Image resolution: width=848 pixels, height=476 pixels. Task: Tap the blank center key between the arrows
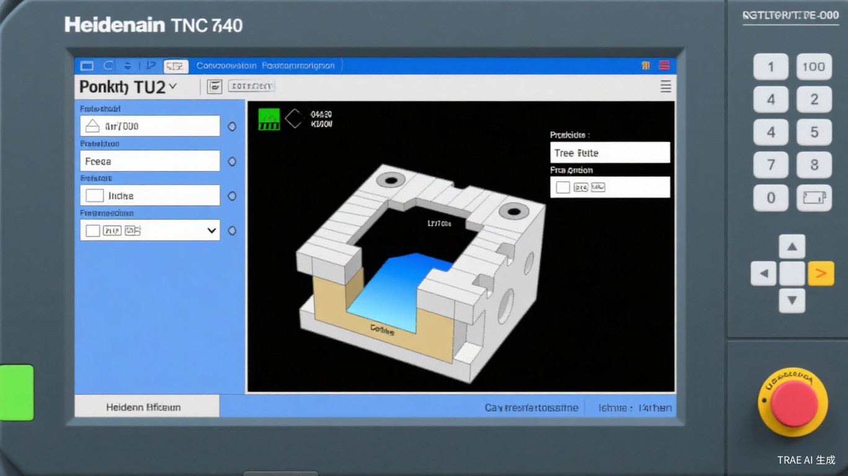pyautogui.click(x=792, y=273)
